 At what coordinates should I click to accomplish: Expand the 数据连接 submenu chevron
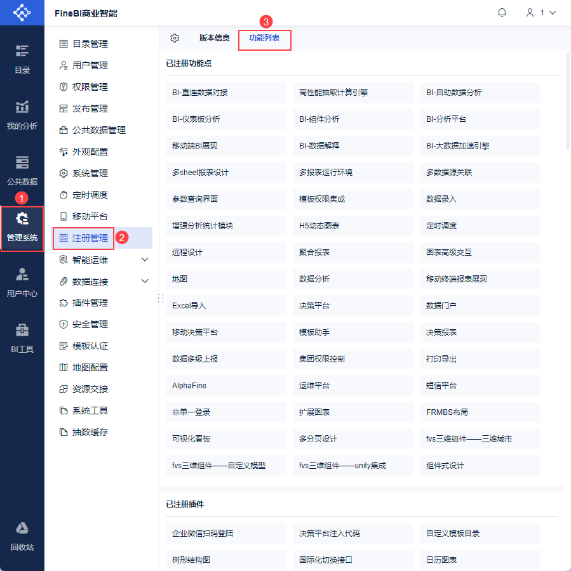pyautogui.click(x=145, y=281)
